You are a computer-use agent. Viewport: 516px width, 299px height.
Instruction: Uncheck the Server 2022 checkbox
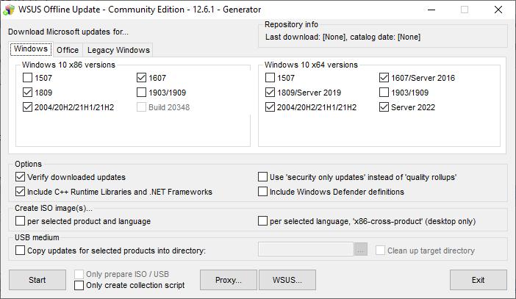384,107
